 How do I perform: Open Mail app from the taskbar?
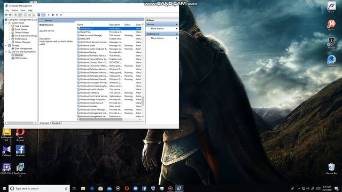point(109,188)
